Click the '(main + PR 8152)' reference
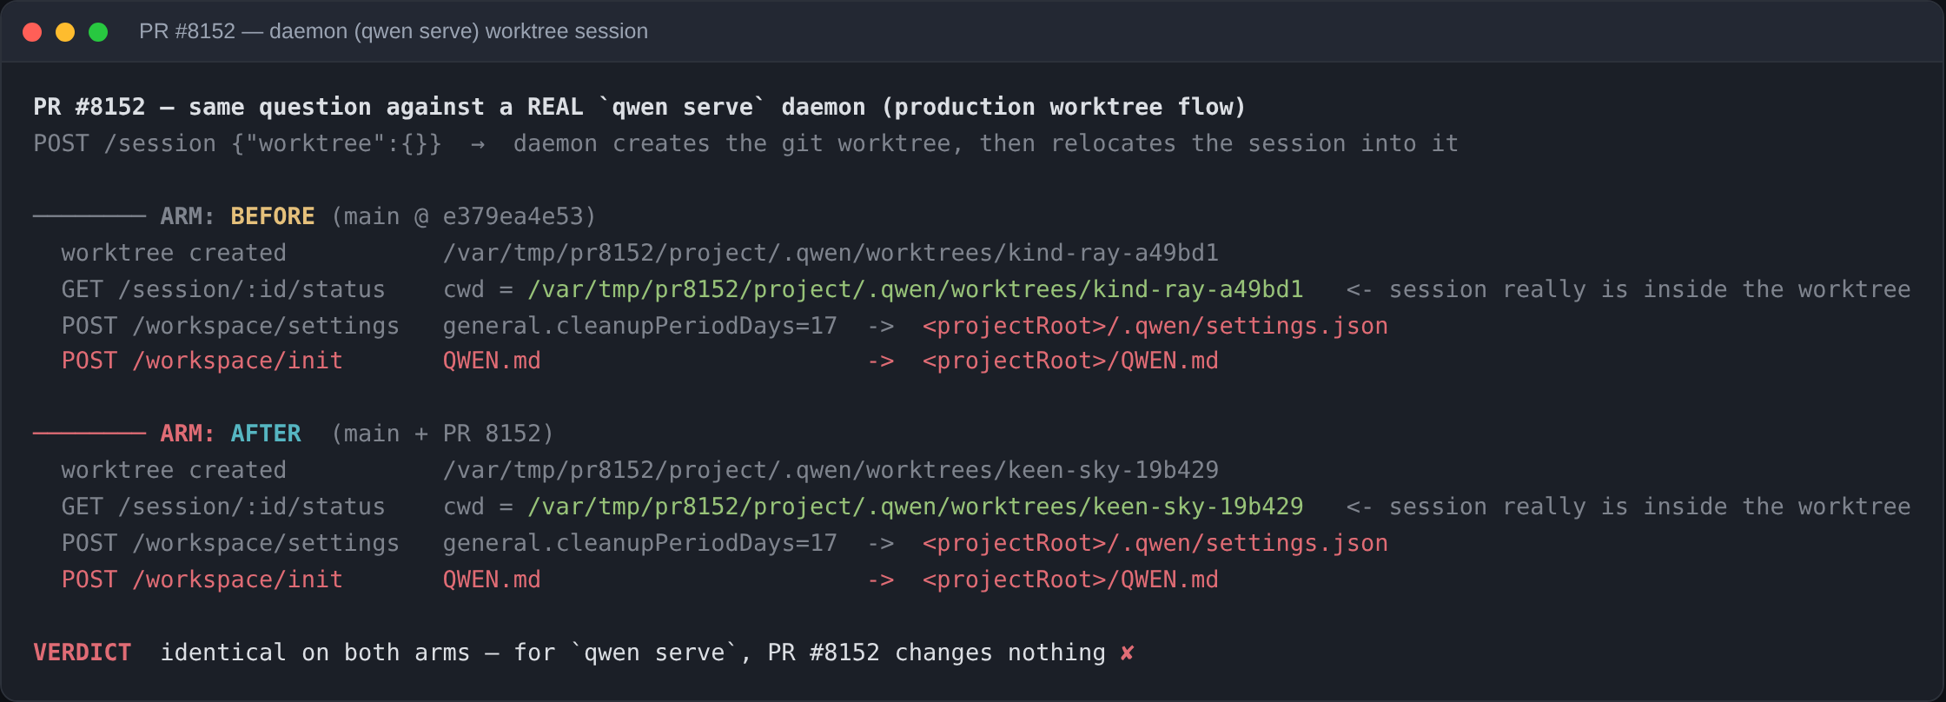This screenshot has height=702, width=1946. tap(442, 434)
